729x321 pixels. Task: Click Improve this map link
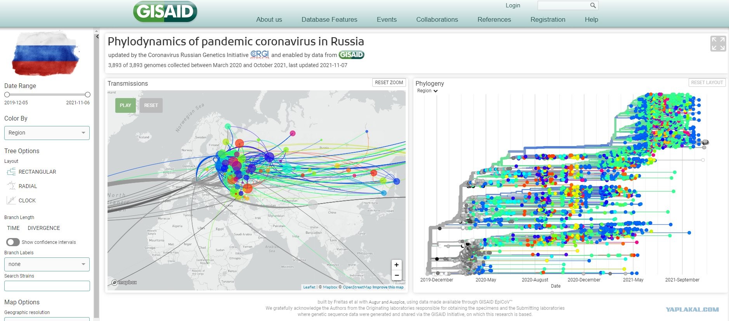[388, 287]
